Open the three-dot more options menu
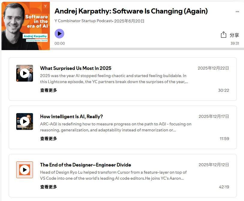The height and width of the screenshot is (201, 244). pyautogui.click(x=237, y=12)
